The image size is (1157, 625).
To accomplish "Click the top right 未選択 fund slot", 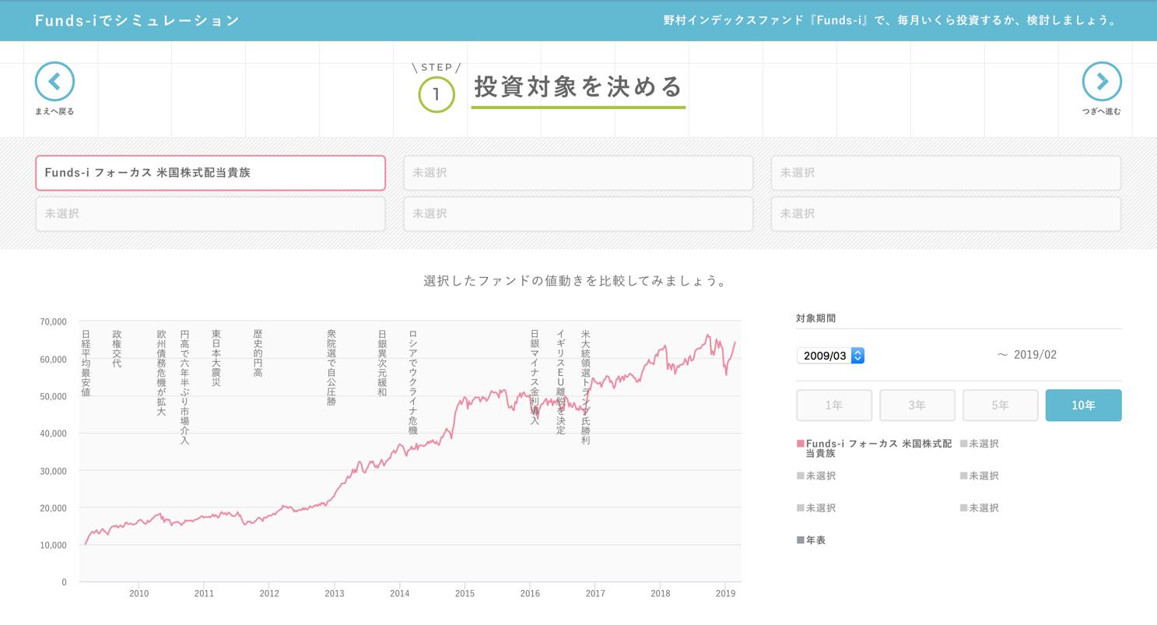I will [946, 173].
